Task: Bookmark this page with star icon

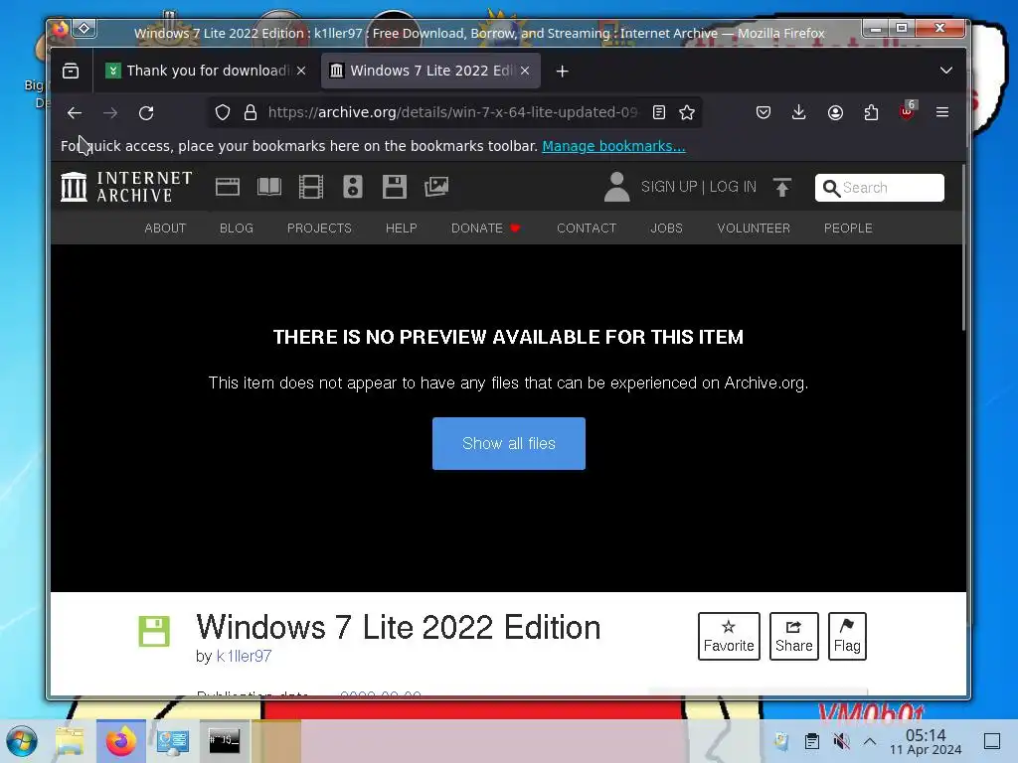Action: coord(687,113)
